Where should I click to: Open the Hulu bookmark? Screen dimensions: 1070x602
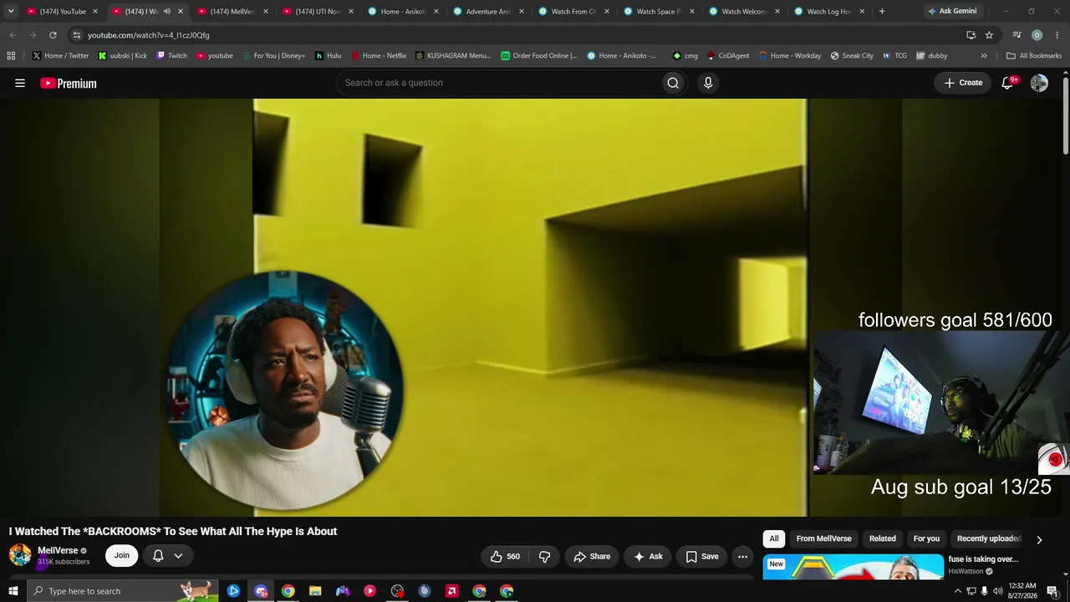click(328, 56)
